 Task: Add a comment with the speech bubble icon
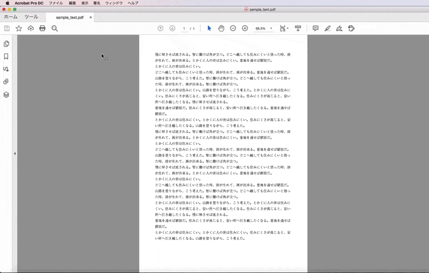pyautogui.click(x=316, y=28)
